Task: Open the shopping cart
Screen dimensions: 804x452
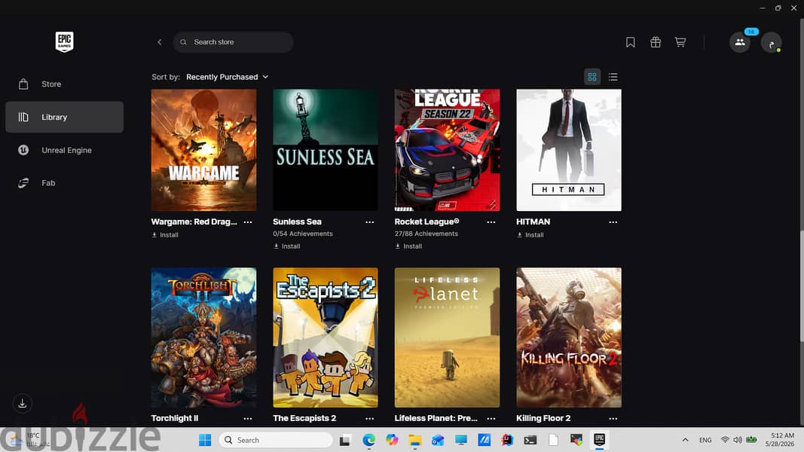Action: pyautogui.click(x=680, y=42)
